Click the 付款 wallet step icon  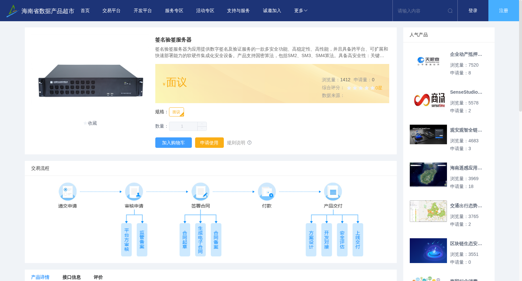(267, 192)
